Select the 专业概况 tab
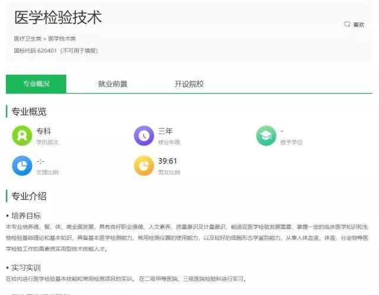The height and width of the screenshot is (295, 379). point(36,84)
